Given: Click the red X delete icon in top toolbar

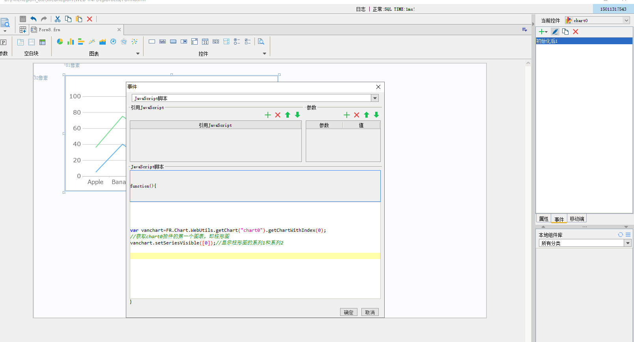Looking at the screenshot, I should pos(90,19).
